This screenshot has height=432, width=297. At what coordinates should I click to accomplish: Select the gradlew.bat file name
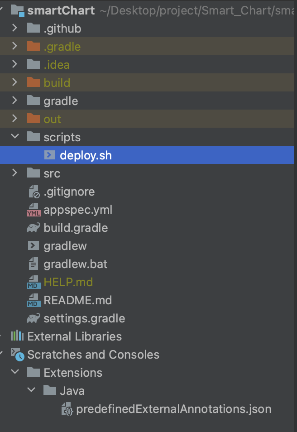coord(76,264)
